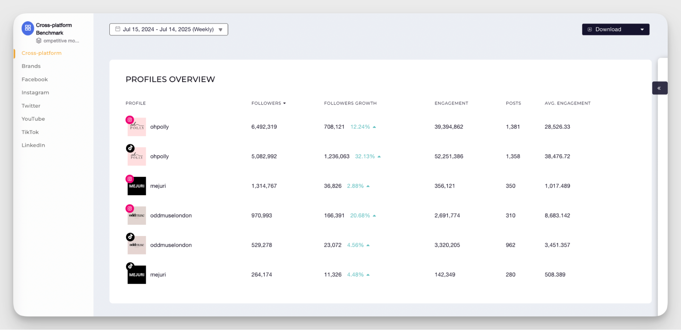Click the posts value 1,381
The width and height of the screenshot is (681, 330).
pyautogui.click(x=513, y=127)
